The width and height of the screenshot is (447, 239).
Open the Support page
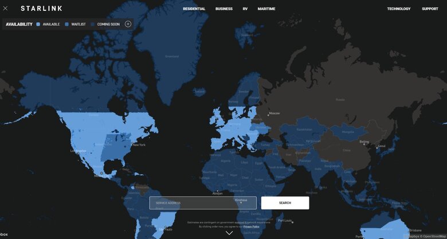tap(430, 9)
